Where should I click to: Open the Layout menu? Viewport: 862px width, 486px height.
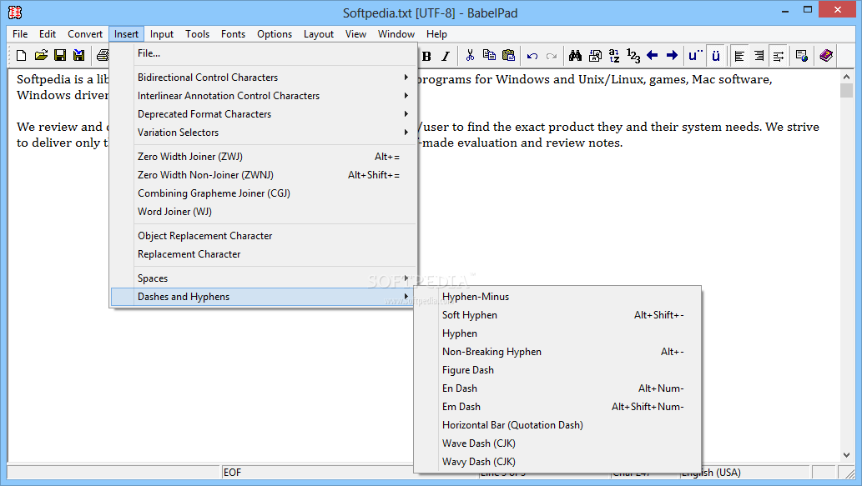[x=319, y=34]
